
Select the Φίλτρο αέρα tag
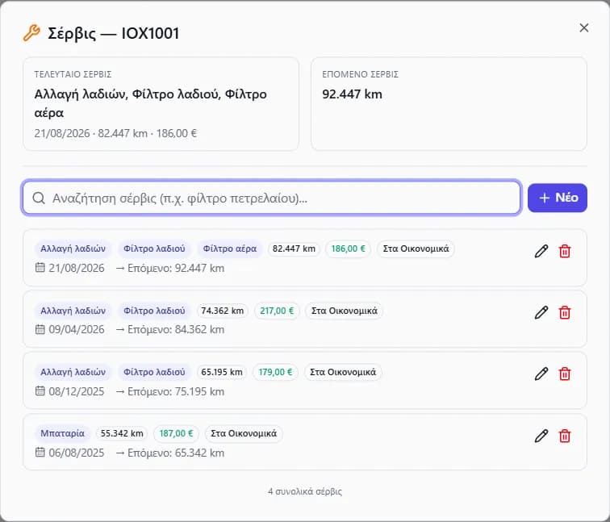pyautogui.click(x=229, y=249)
